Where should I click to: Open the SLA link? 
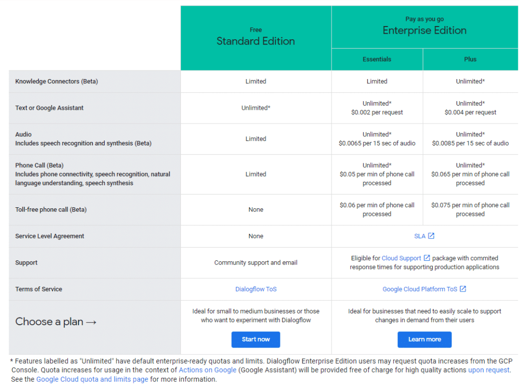point(420,236)
